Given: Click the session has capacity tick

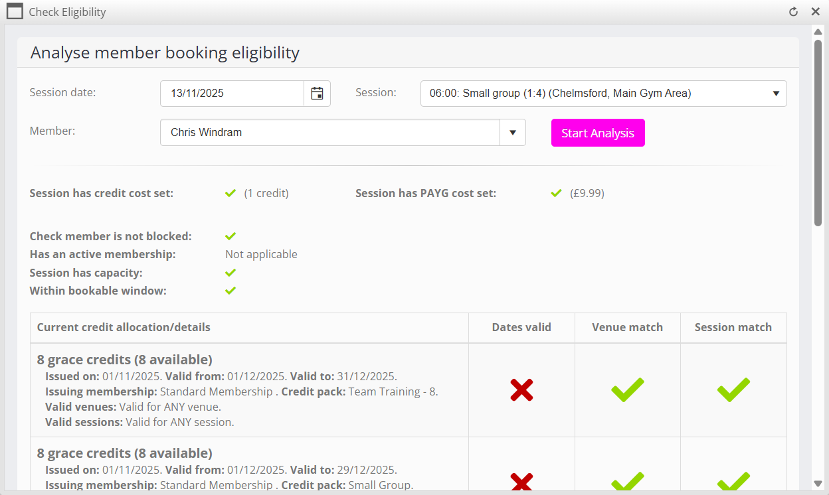Looking at the screenshot, I should point(230,273).
